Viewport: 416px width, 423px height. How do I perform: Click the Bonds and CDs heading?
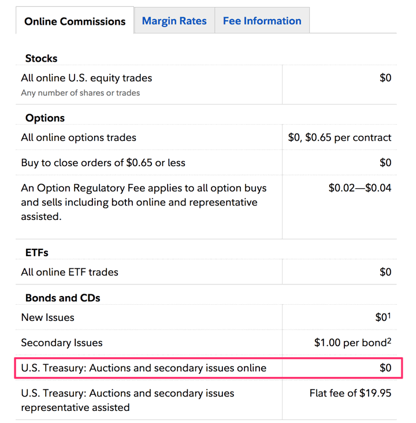62,298
